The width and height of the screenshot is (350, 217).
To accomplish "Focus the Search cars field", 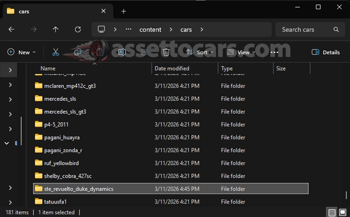I will 310,29.
